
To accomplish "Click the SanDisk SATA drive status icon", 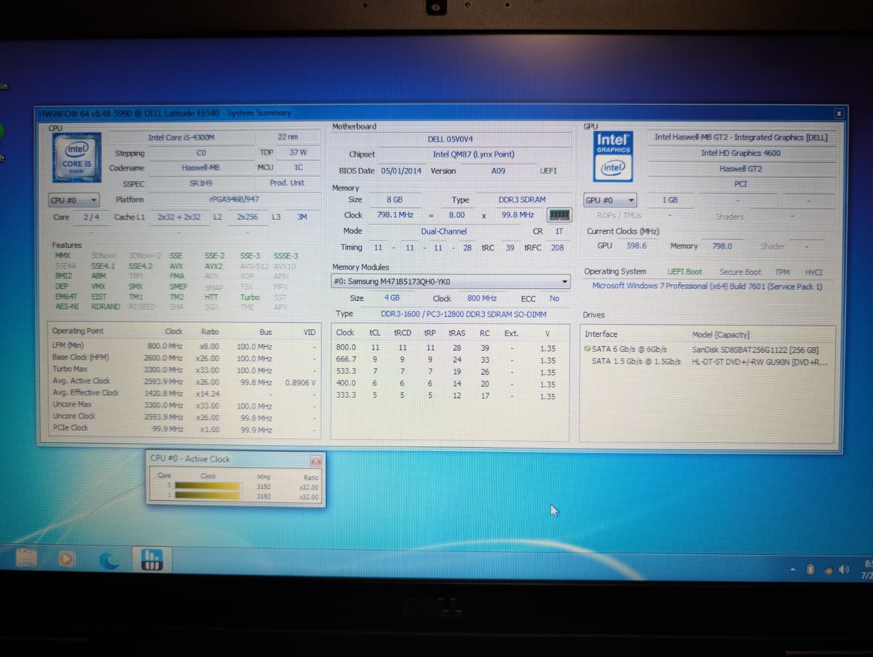I will [x=587, y=349].
